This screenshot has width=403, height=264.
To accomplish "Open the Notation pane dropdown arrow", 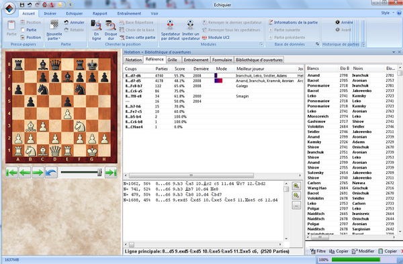I will click(x=394, y=52).
